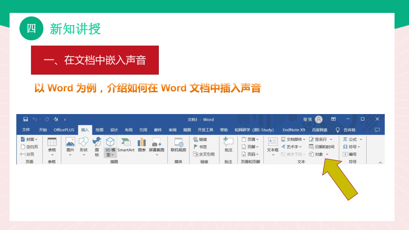
Task: Open the 公式 equation dropdown arrow
Action: pos(361,139)
